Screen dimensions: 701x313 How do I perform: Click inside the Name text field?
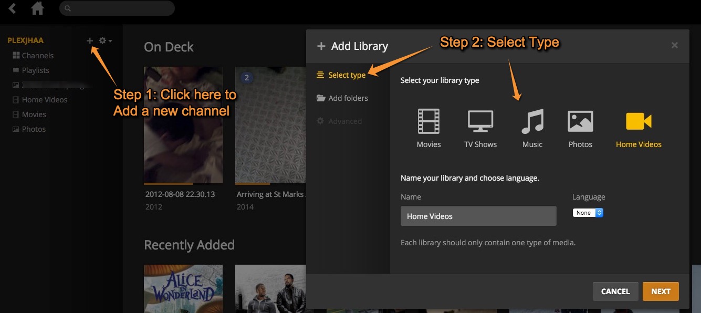[x=478, y=216]
